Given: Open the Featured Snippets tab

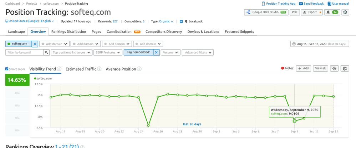Looking at the screenshot, I should (x=239, y=32).
